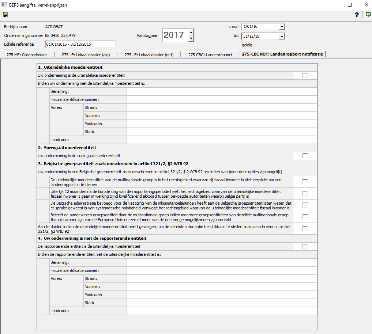Image resolution: width=372 pixels, height=334 pixels.
Task: Click Fiscaal identificatienummer field in section 4
Action: 222,271
